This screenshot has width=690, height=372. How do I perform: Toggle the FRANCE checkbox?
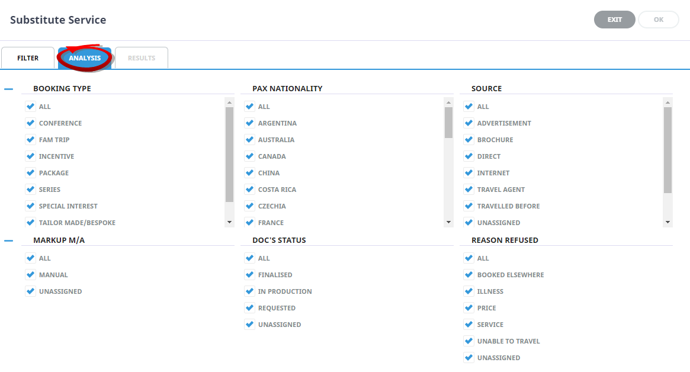point(249,222)
